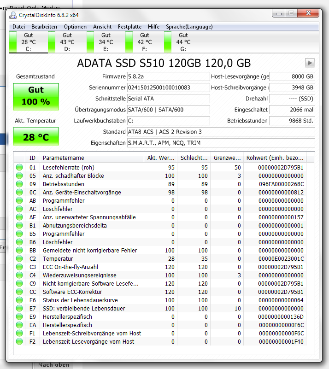
Task: Click green status icon for Wiederzuweisungsereignisse
Action: 19,275
